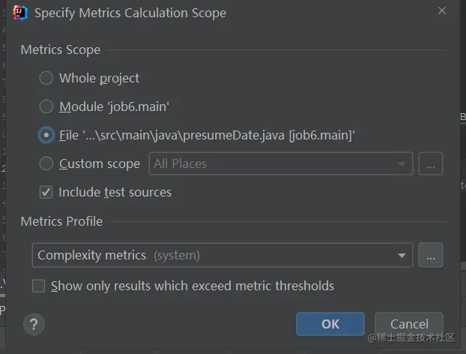Click the dialog title Specify Metrics Calculation Scope

(x=130, y=13)
